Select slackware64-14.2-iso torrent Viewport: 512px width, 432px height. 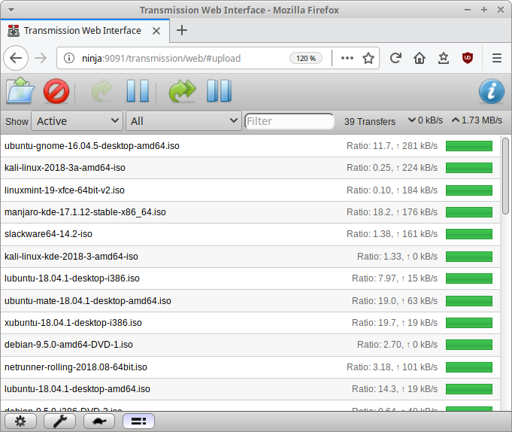coord(250,234)
